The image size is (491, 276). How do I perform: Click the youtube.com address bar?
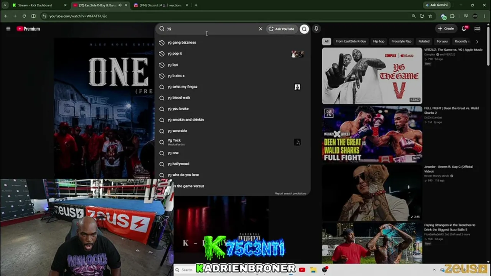[x=226, y=16]
